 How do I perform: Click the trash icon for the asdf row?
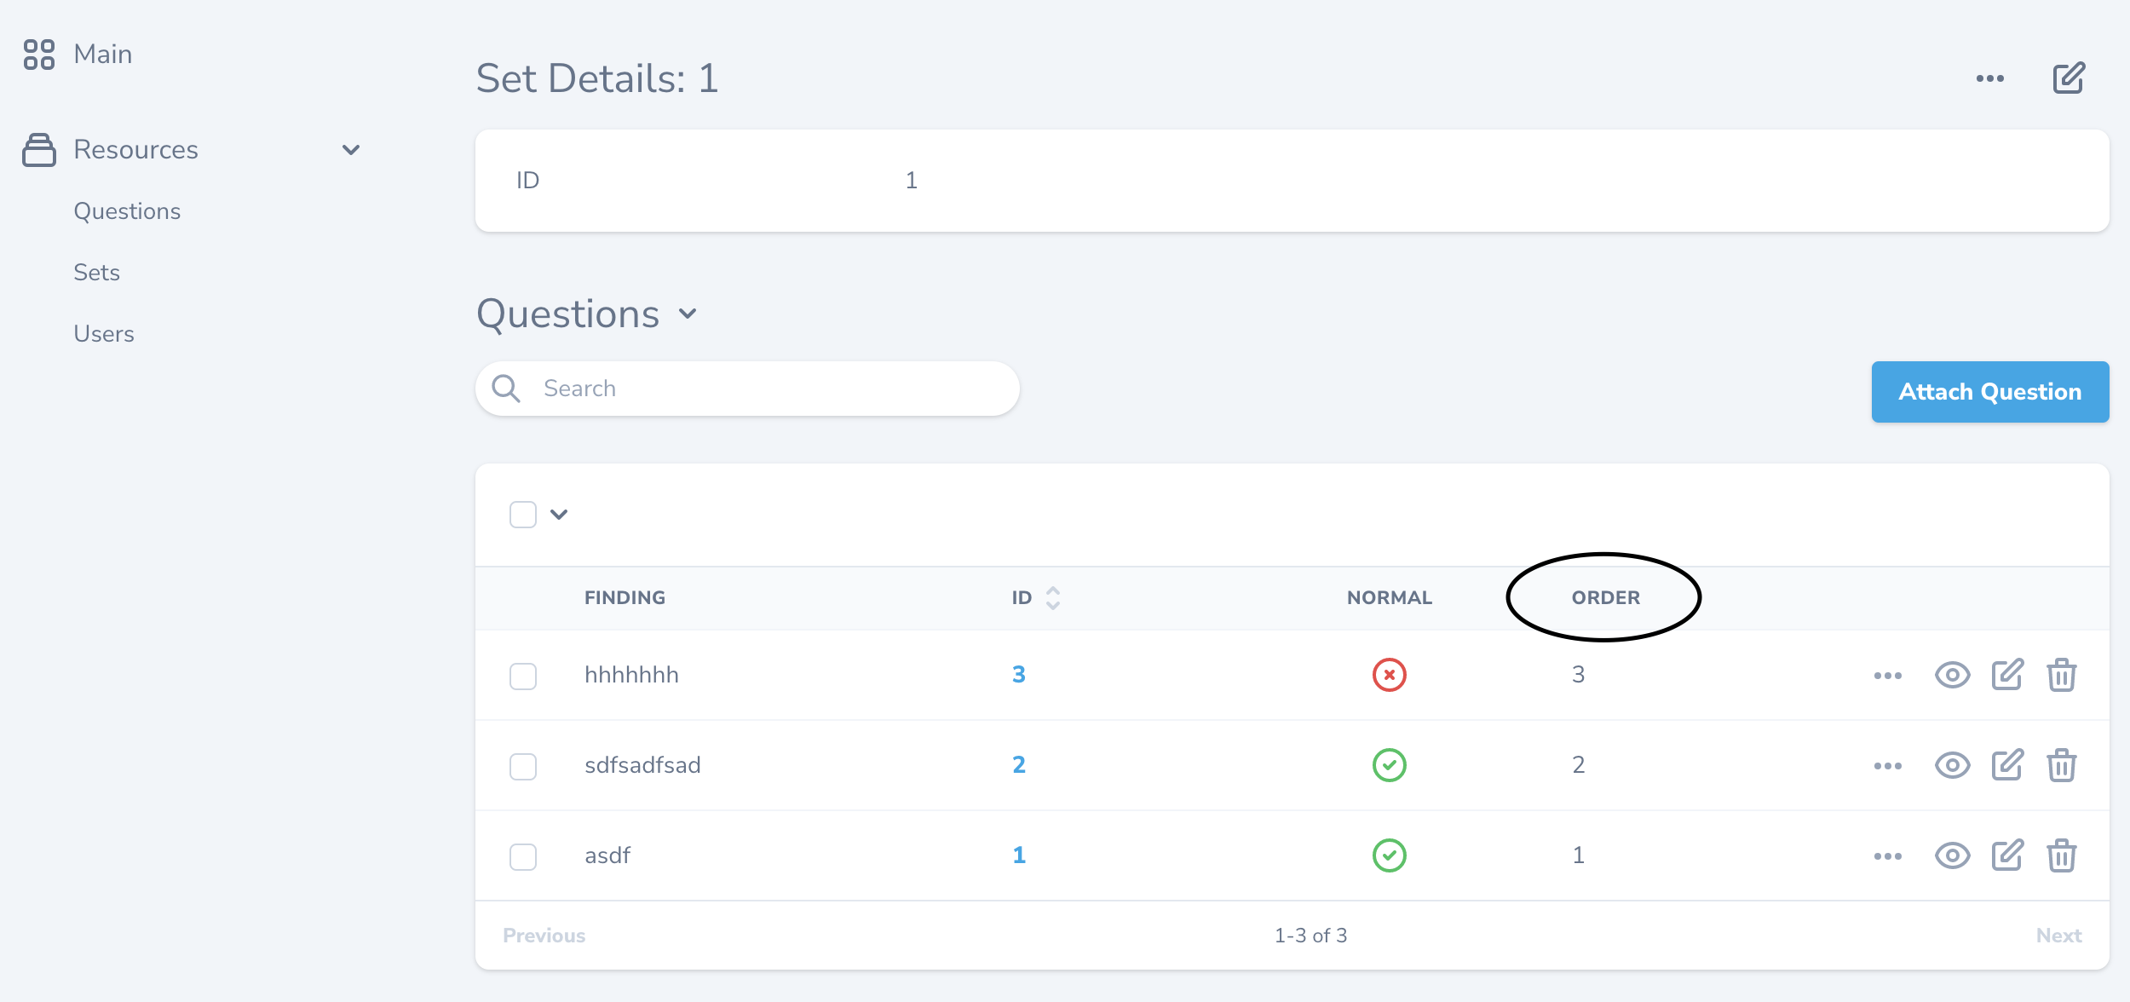(x=2062, y=855)
